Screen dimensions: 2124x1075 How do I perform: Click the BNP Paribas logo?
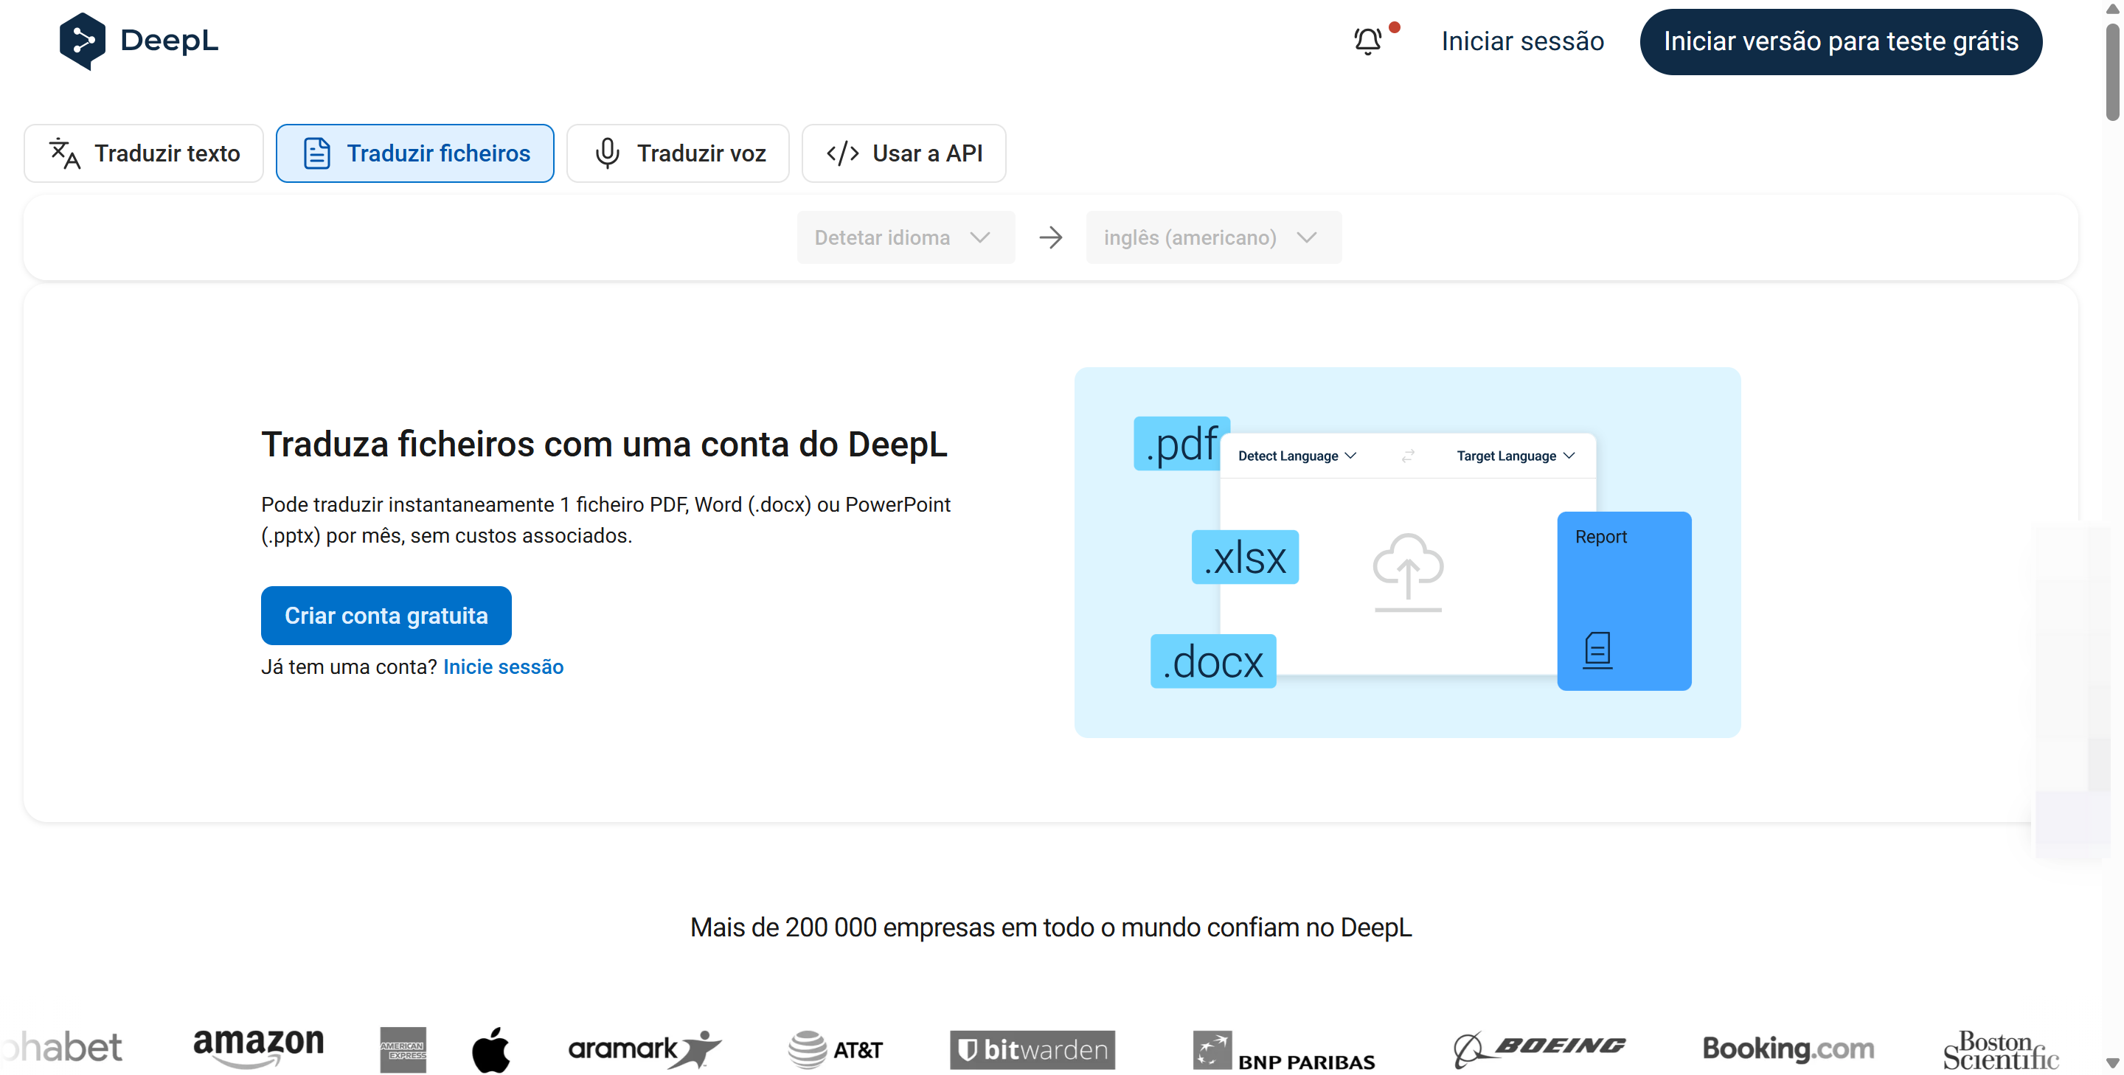click(1284, 1050)
